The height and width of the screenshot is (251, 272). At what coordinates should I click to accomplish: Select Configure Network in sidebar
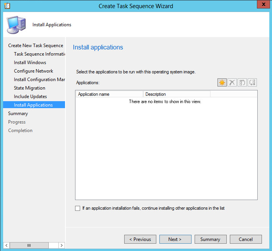pos(34,71)
